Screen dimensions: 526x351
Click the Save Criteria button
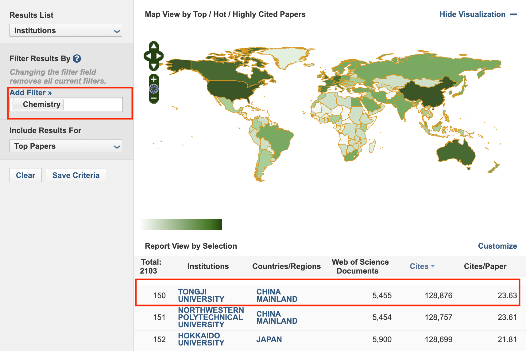76,175
